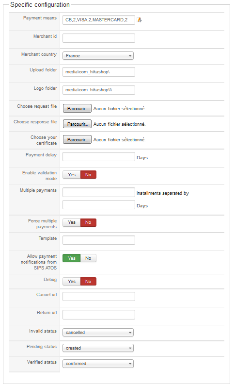Click the Multiple payments installments field
235x386 pixels.
point(99,192)
